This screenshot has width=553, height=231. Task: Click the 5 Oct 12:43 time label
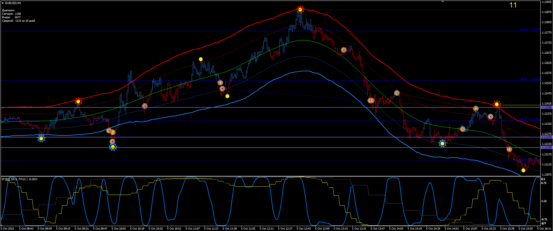click(304, 229)
